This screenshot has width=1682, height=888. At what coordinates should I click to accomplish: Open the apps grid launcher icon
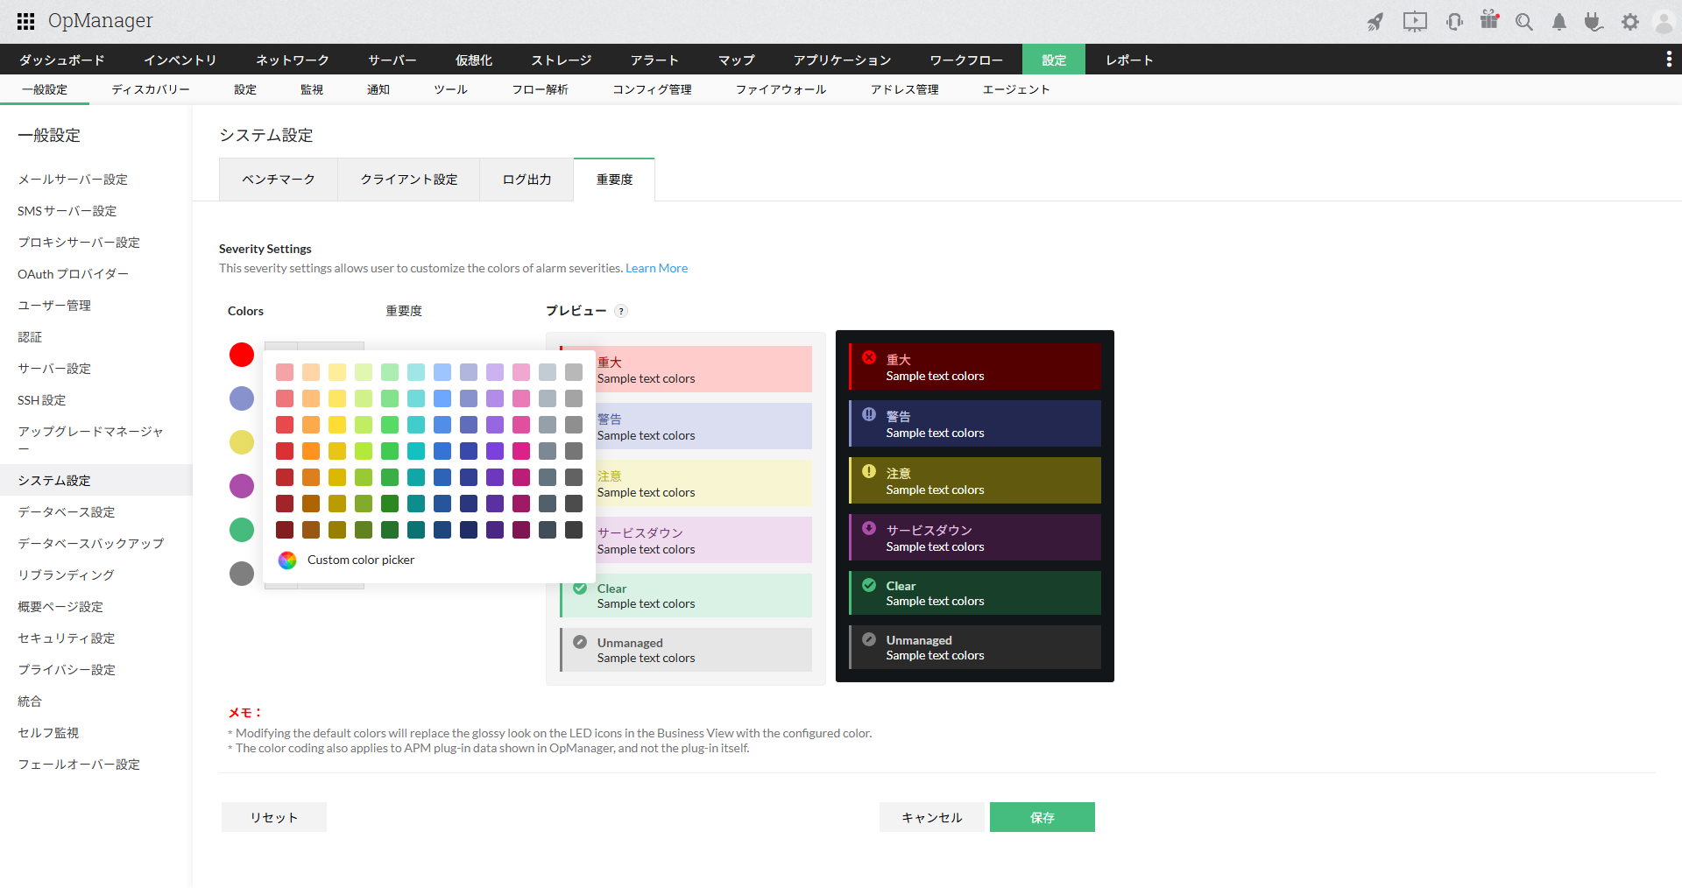[x=25, y=21]
